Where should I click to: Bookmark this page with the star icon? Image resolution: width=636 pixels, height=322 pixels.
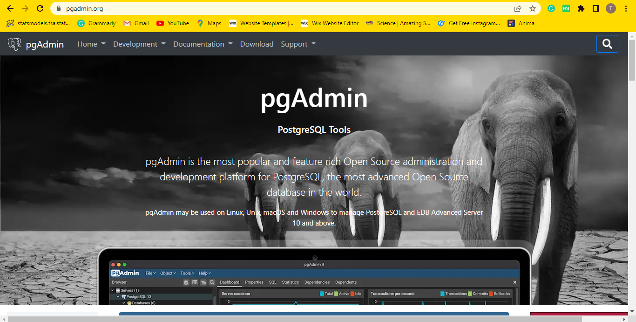tap(533, 8)
